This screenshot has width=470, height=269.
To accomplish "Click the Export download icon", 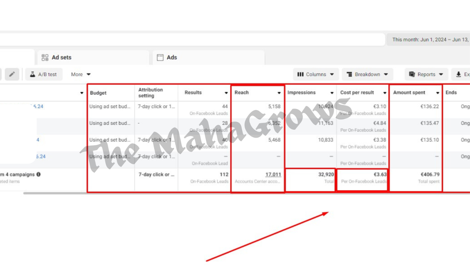I will (x=459, y=74).
